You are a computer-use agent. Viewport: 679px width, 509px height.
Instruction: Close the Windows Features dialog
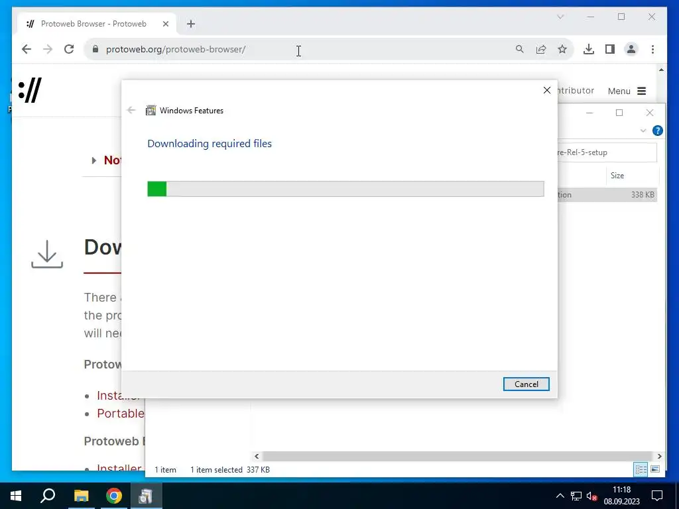point(547,90)
